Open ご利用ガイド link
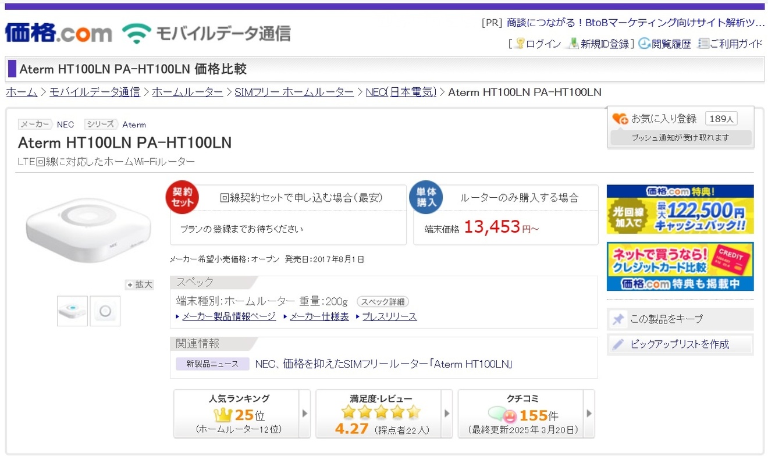The width and height of the screenshot is (768, 456). [x=737, y=44]
